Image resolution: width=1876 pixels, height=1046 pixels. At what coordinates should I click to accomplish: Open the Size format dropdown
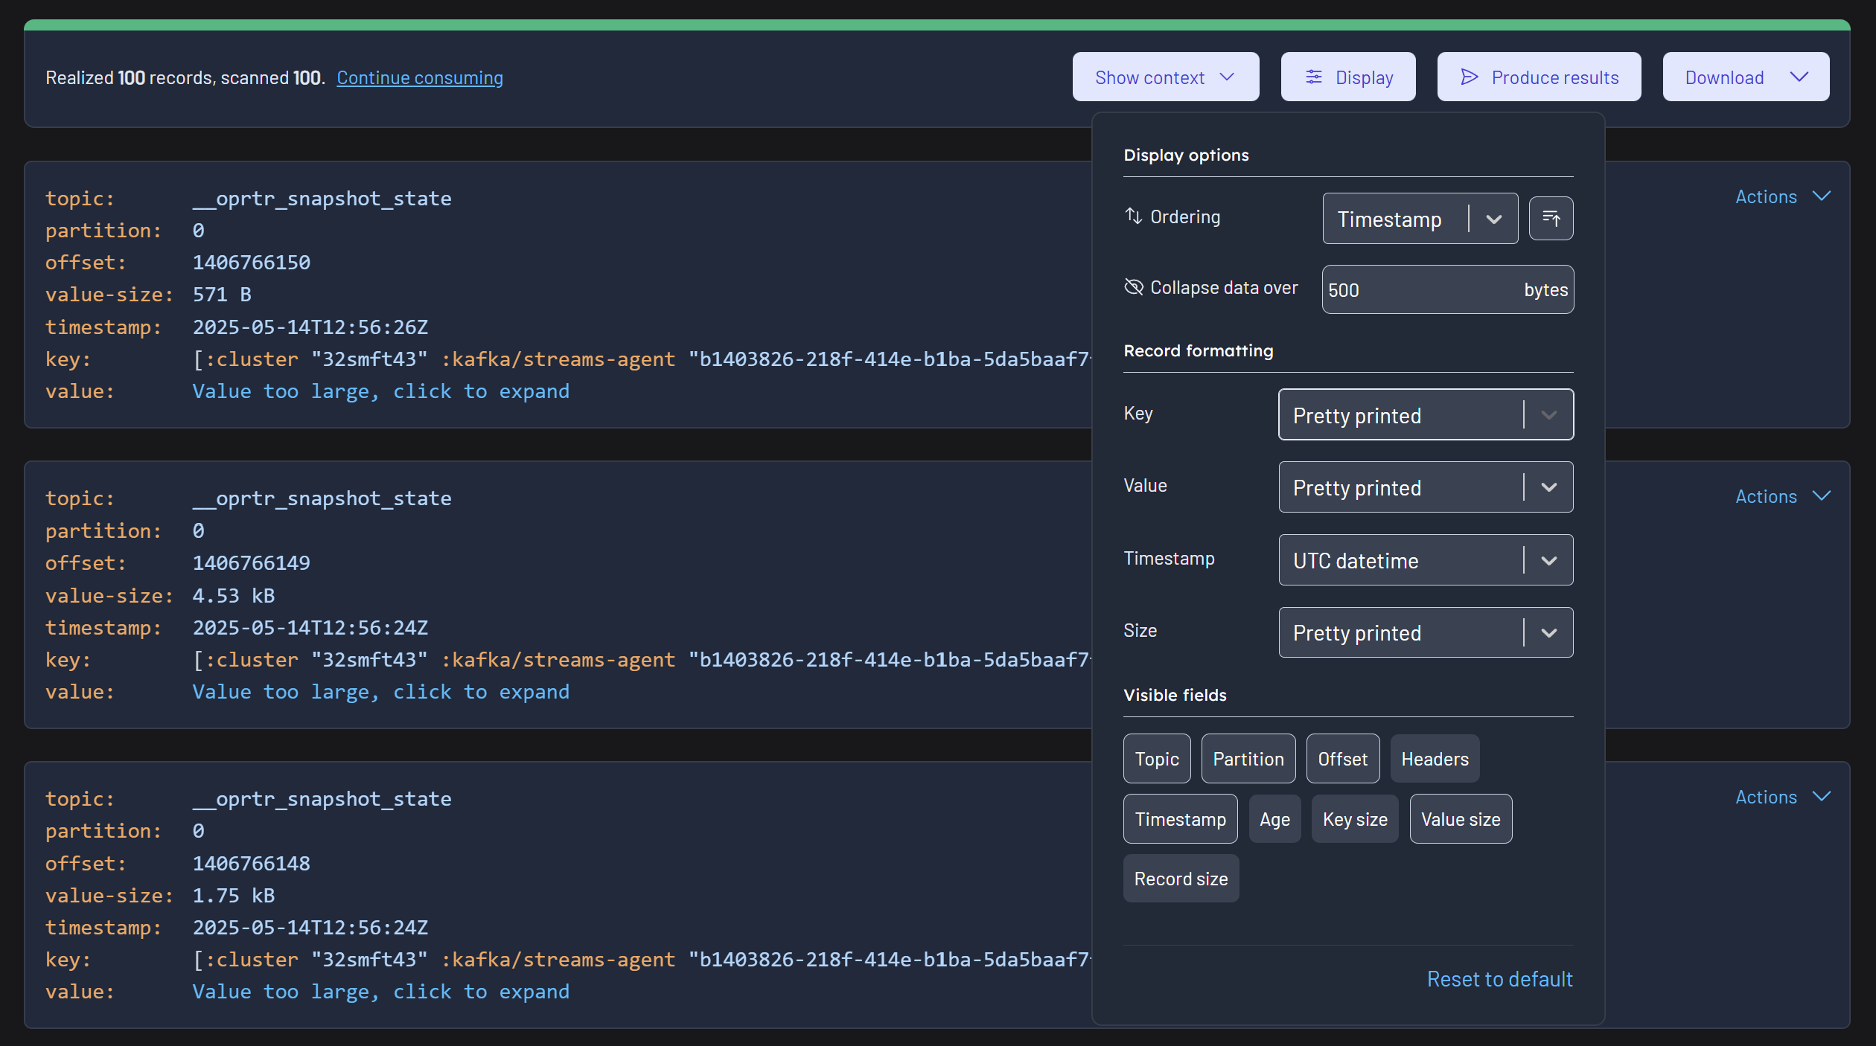point(1425,632)
